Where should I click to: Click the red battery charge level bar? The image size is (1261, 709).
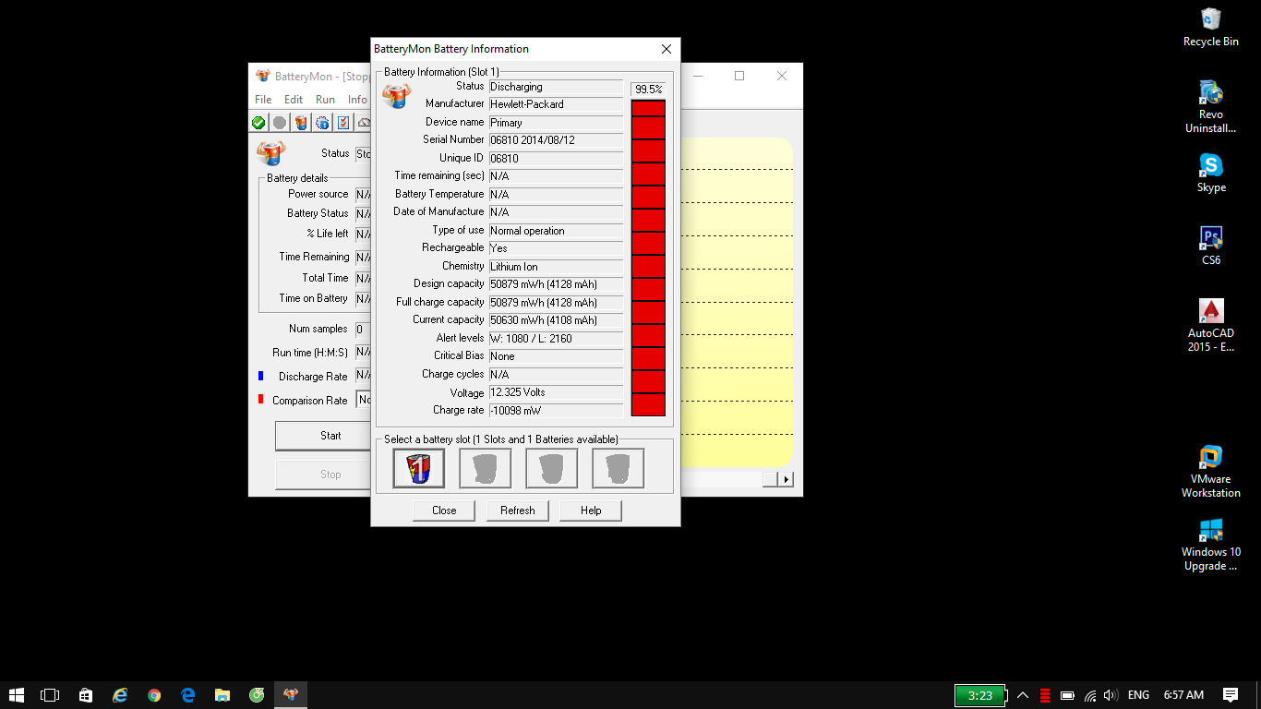(x=648, y=258)
